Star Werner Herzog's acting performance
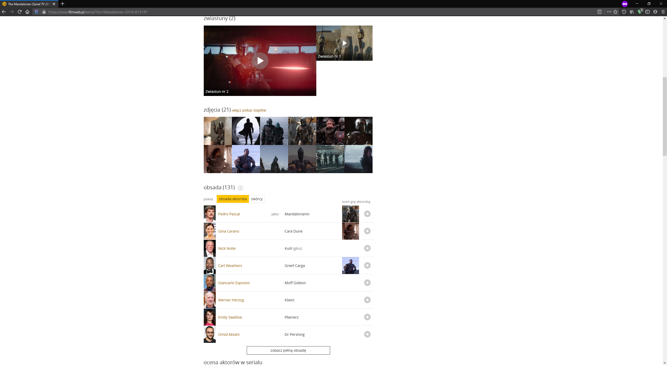Screen dimensions: 667x365 tap(367, 300)
